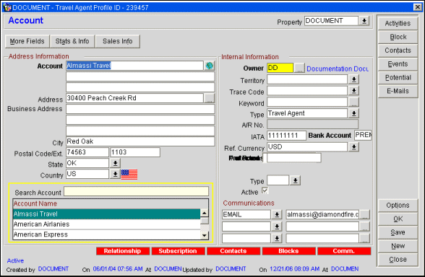This screenshot has width=425, height=277.
Task: Click ellipsis beside the almassi email address
Action: tap(365, 214)
